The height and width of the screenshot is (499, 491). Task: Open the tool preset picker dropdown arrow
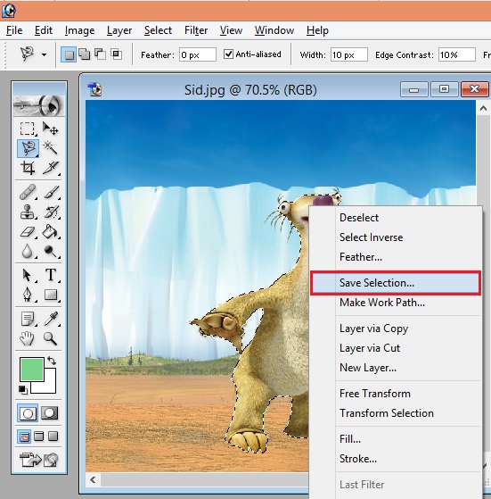[x=45, y=55]
